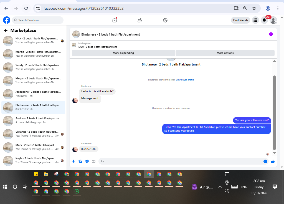Open the Facebook menu grid icon
The width and height of the screenshot is (284, 204).
coord(255,20)
